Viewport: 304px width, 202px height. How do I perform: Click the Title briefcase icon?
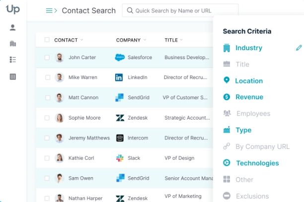(227, 64)
